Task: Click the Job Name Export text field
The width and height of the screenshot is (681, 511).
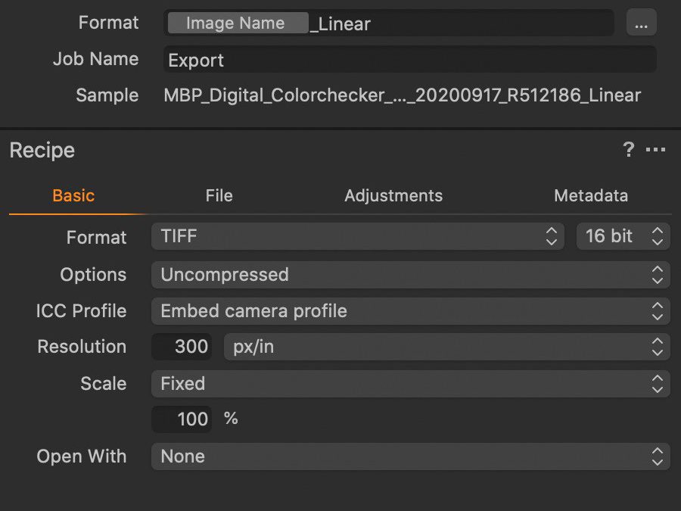Action: pyautogui.click(x=409, y=60)
